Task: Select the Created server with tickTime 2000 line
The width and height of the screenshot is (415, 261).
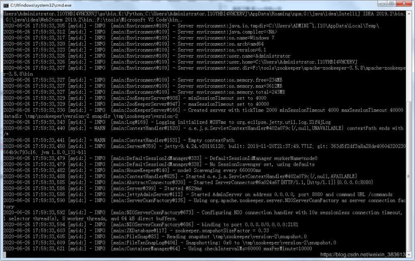Action: point(203,110)
